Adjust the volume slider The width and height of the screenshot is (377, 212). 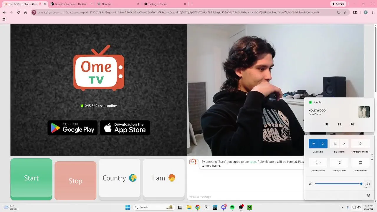pos(338,184)
